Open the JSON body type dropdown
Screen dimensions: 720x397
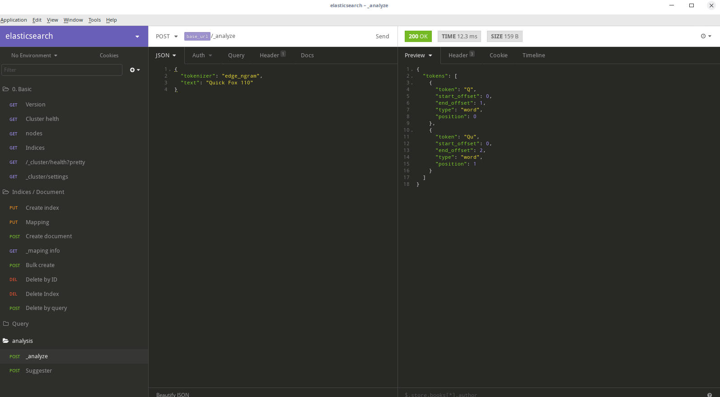click(166, 55)
